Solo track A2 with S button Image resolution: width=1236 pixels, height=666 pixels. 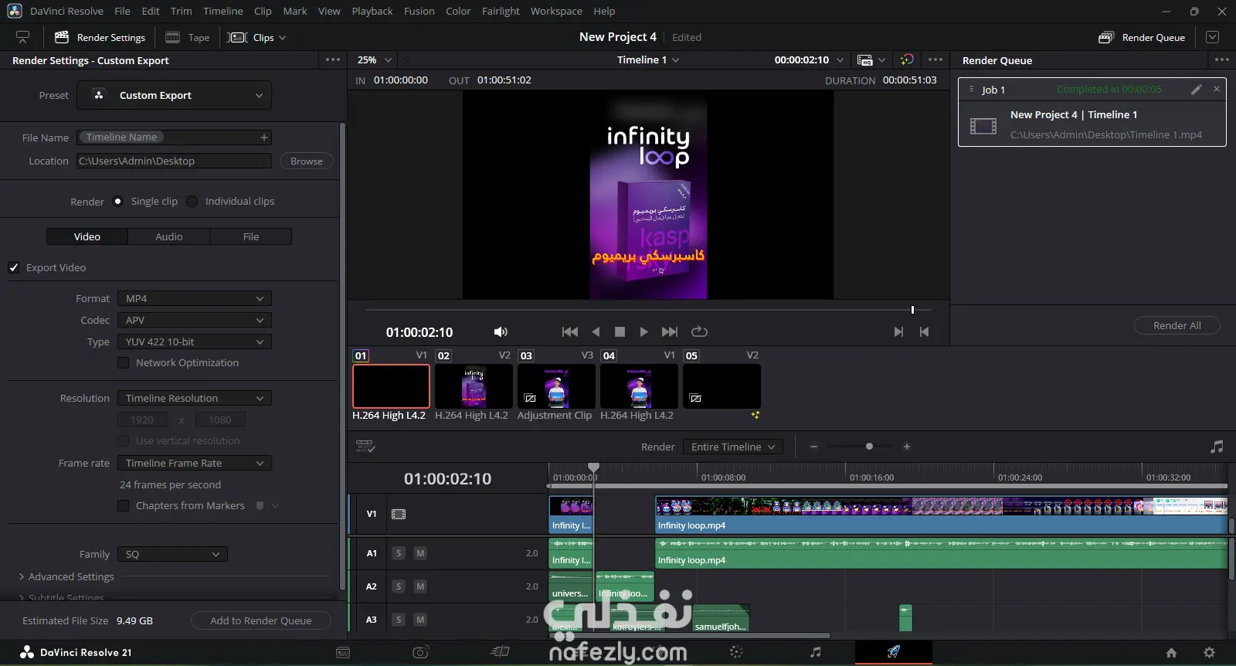click(399, 586)
